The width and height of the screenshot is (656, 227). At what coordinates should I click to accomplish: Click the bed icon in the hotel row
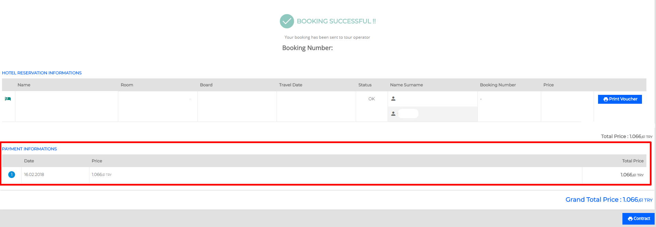click(x=8, y=99)
